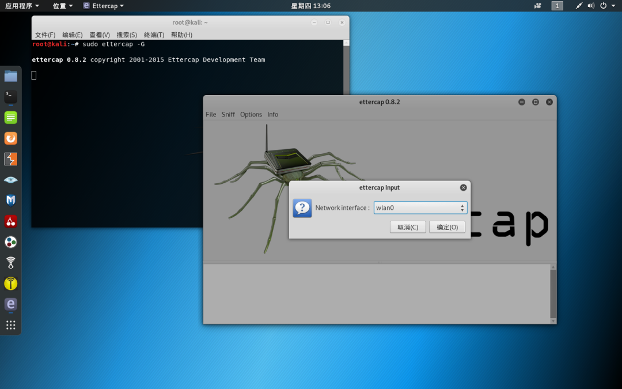Maximize the root@kali terminal window
This screenshot has width=622, height=389.
(328, 22)
